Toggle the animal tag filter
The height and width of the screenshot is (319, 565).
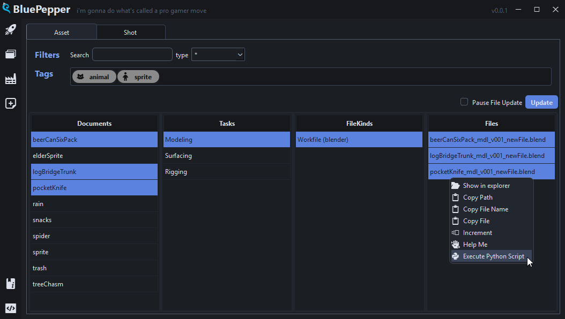[x=94, y=77]
